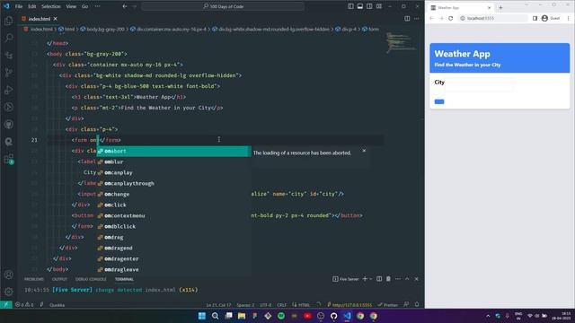The image size is (575, 323).
Task: Select the index.html editor tab
Action: [40, 19]
